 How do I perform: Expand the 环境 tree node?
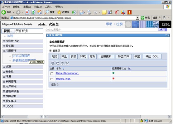coord(4,77)
